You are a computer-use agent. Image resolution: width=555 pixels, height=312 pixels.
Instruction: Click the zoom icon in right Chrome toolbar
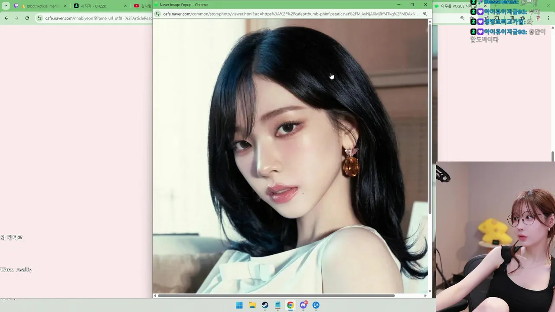pos(462,18)
